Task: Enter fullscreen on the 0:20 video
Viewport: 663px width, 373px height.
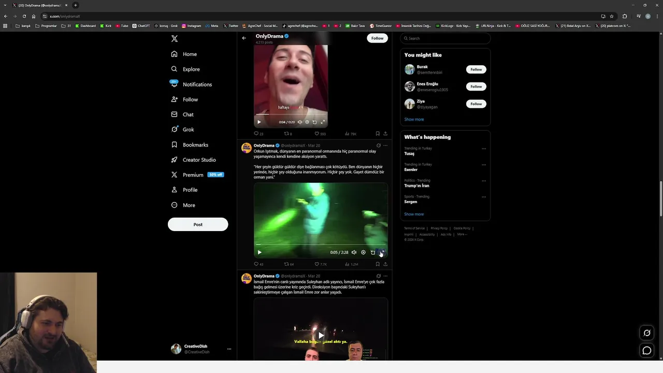Action: (x=323, y=122)
